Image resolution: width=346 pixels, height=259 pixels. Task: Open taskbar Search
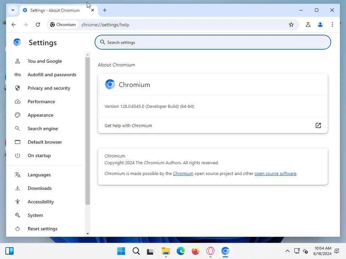(136, 251)
